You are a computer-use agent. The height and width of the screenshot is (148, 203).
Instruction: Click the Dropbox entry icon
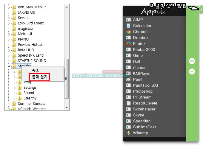[x=128, y=38]
